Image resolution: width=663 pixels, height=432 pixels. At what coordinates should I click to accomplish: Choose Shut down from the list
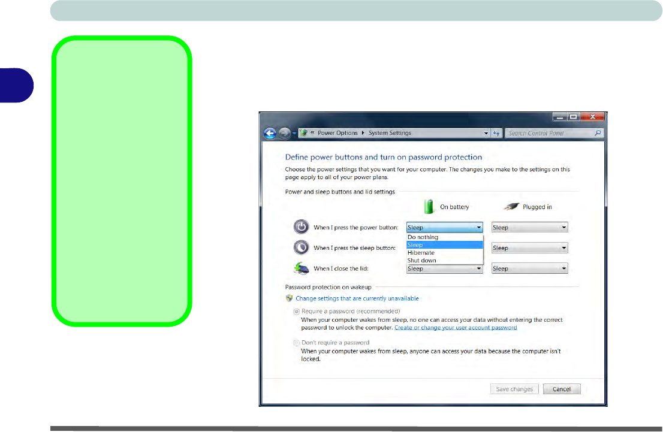(444, 261)
